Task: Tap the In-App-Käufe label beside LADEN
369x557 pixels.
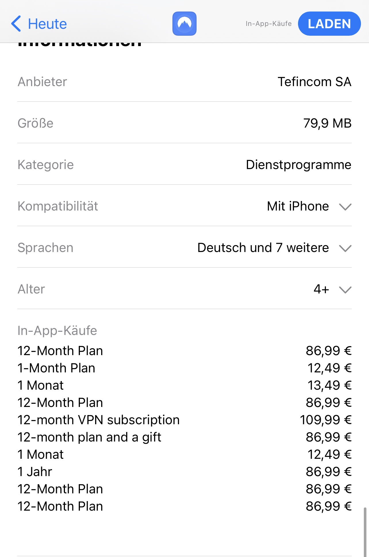Action: (268, 24)
